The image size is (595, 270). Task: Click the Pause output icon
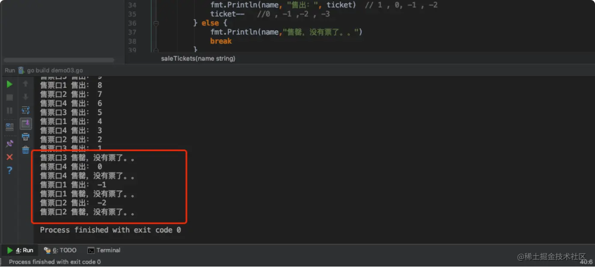[x=9, y=111]
